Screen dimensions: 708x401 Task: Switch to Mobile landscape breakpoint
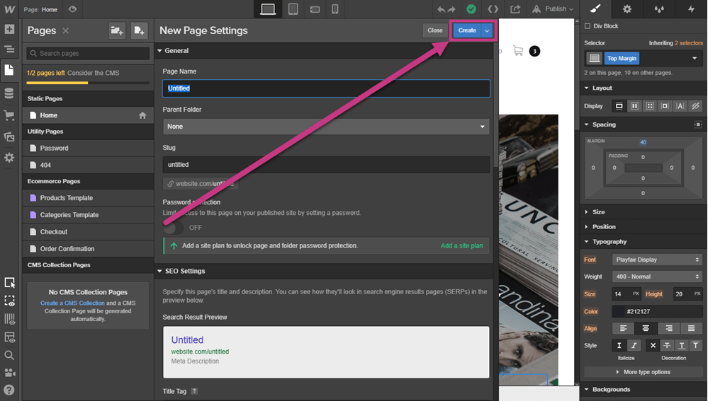pos(315,9)
